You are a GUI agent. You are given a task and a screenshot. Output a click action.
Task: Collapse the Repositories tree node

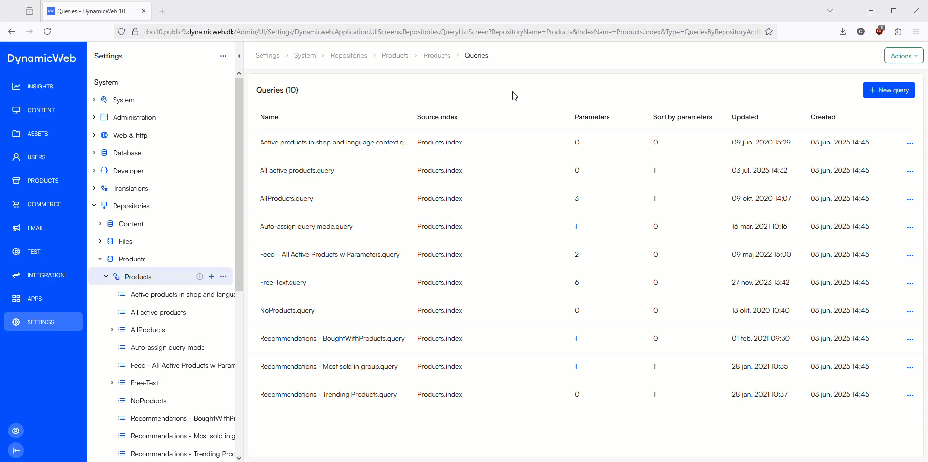[x=94, y=206]
